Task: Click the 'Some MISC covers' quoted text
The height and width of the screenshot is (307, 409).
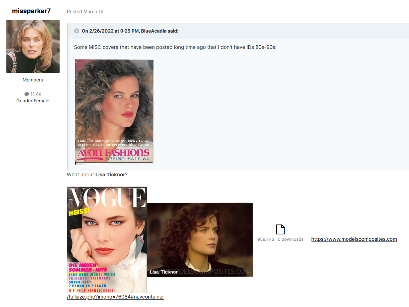Action: [x=175, y=47]
